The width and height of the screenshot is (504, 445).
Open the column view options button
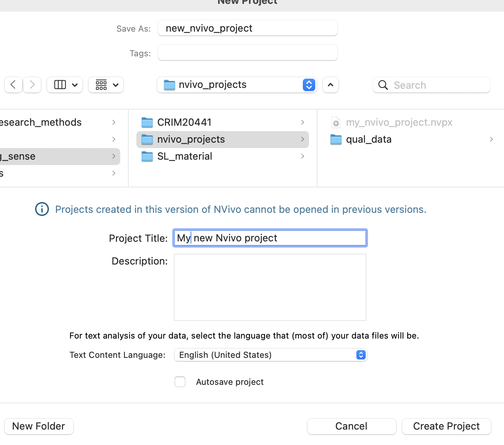coord(65,85)
